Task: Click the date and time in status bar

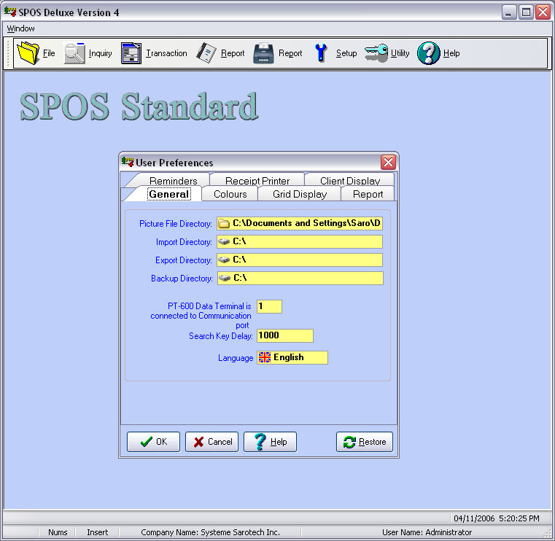Action: [x=496, y=518]
